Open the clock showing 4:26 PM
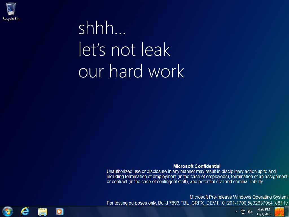289x217 pixels. (x=264, y=212)
